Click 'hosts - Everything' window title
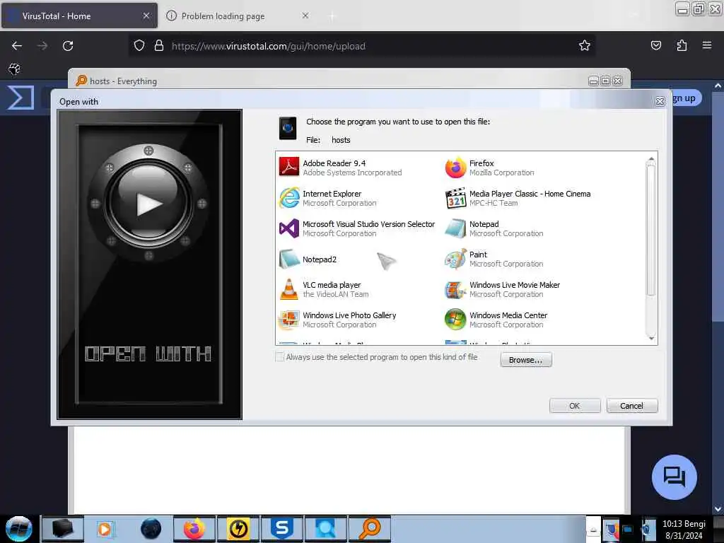The width and height of the screenshot is (724, 543). 123,81
